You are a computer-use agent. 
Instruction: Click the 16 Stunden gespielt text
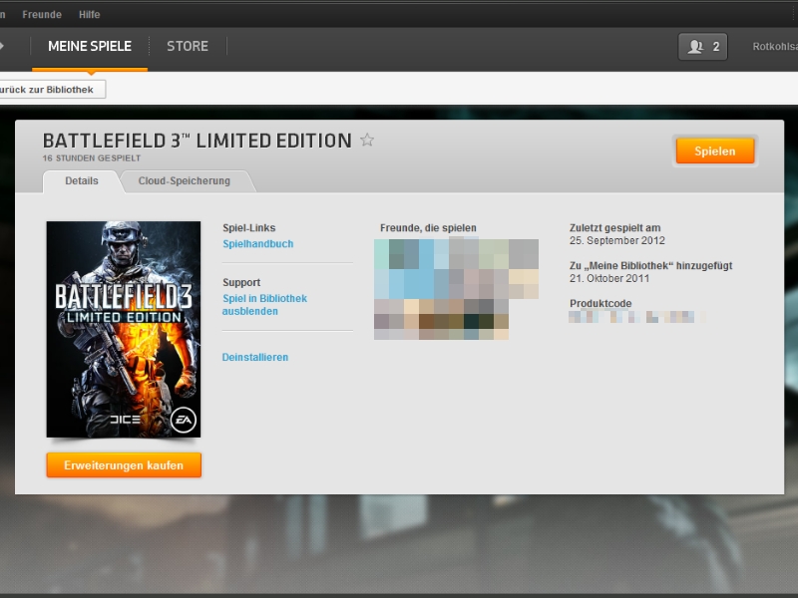(92, 158)
